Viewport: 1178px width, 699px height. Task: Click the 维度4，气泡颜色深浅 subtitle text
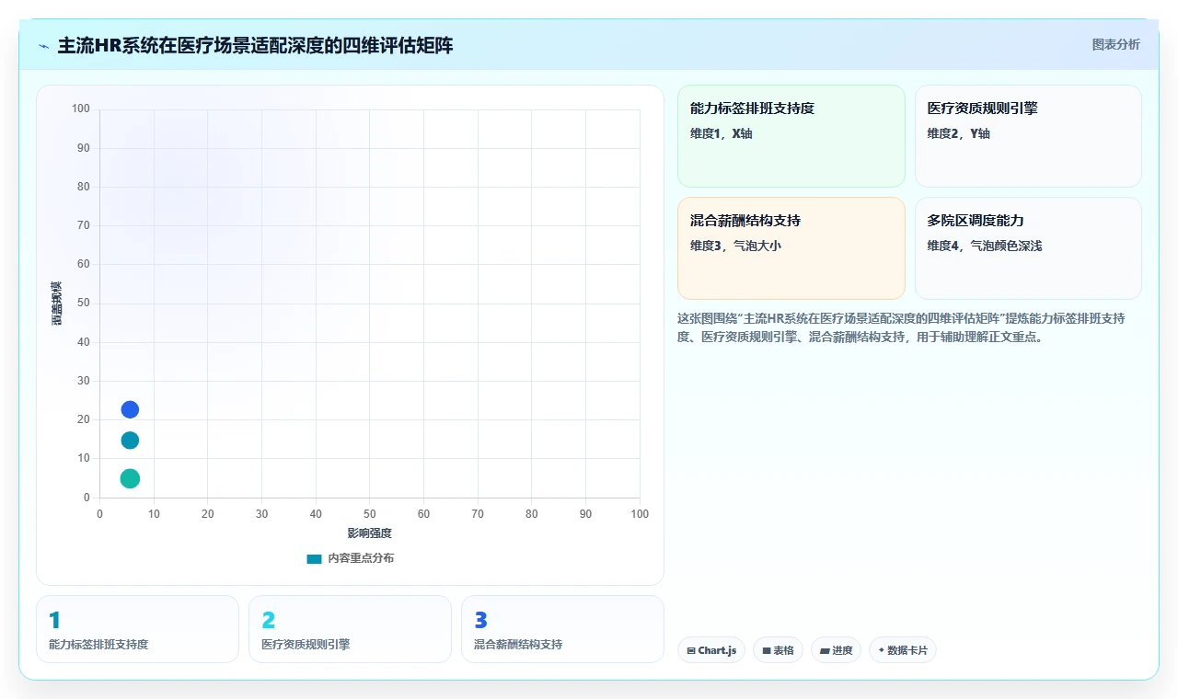[985, 246]
